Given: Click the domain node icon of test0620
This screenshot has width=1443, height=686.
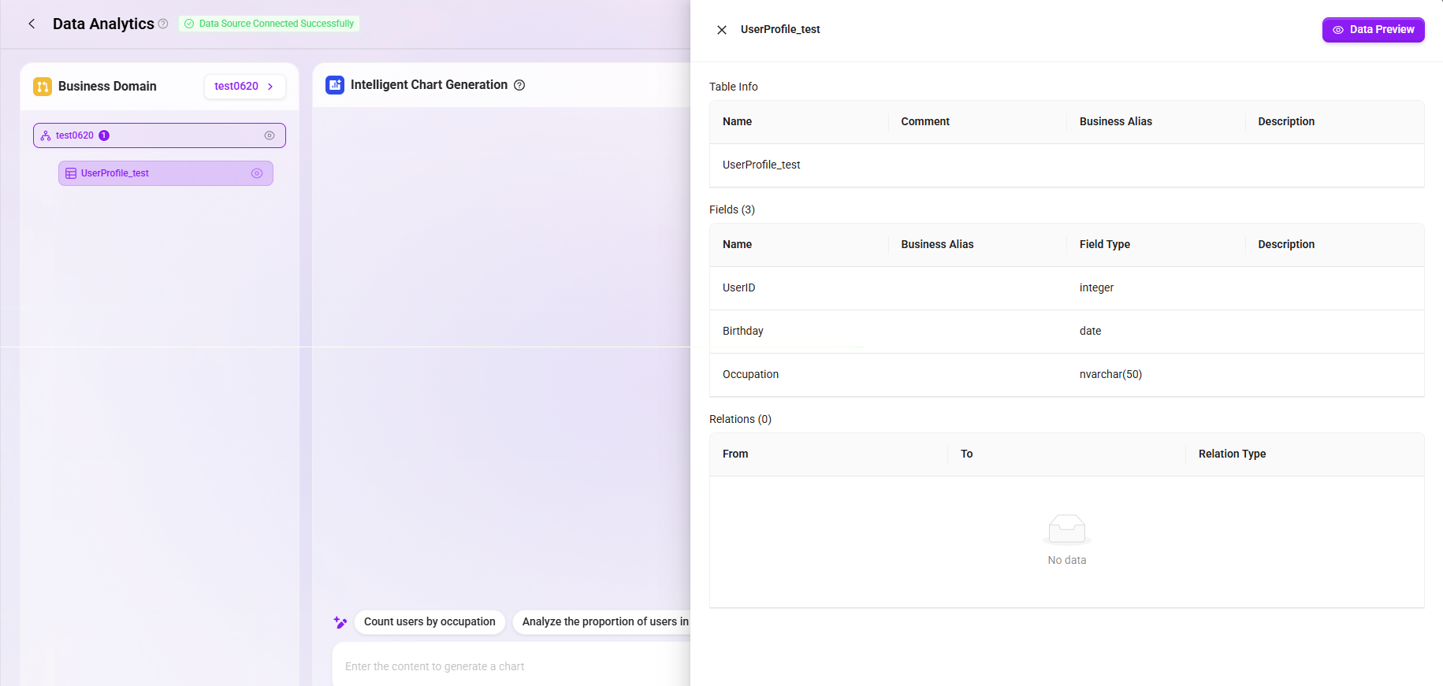Looking at the screenshot, I should [46, 135].
